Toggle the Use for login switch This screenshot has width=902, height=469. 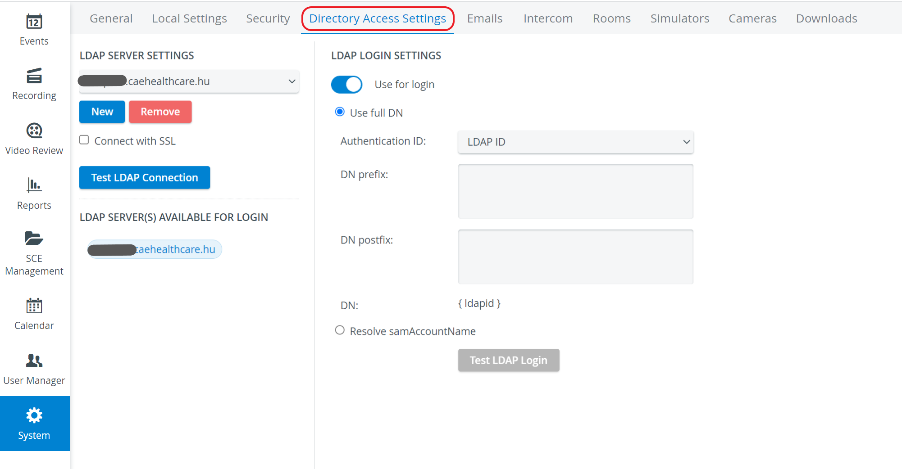point(346,85)
